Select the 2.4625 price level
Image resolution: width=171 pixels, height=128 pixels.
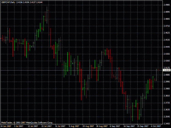[167, 33]
